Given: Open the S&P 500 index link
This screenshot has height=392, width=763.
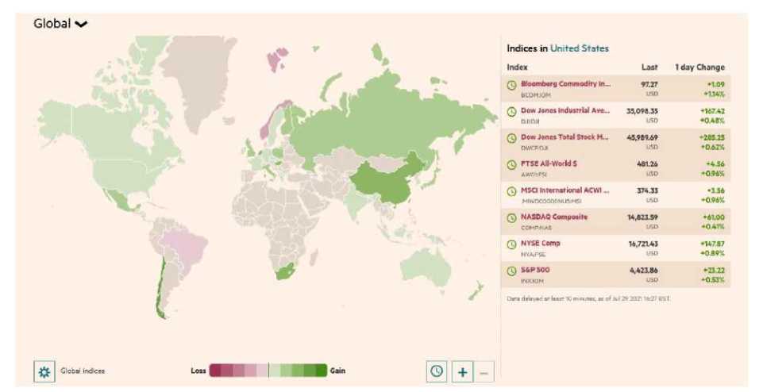Looking at the screenshot, I should [535, 270].
